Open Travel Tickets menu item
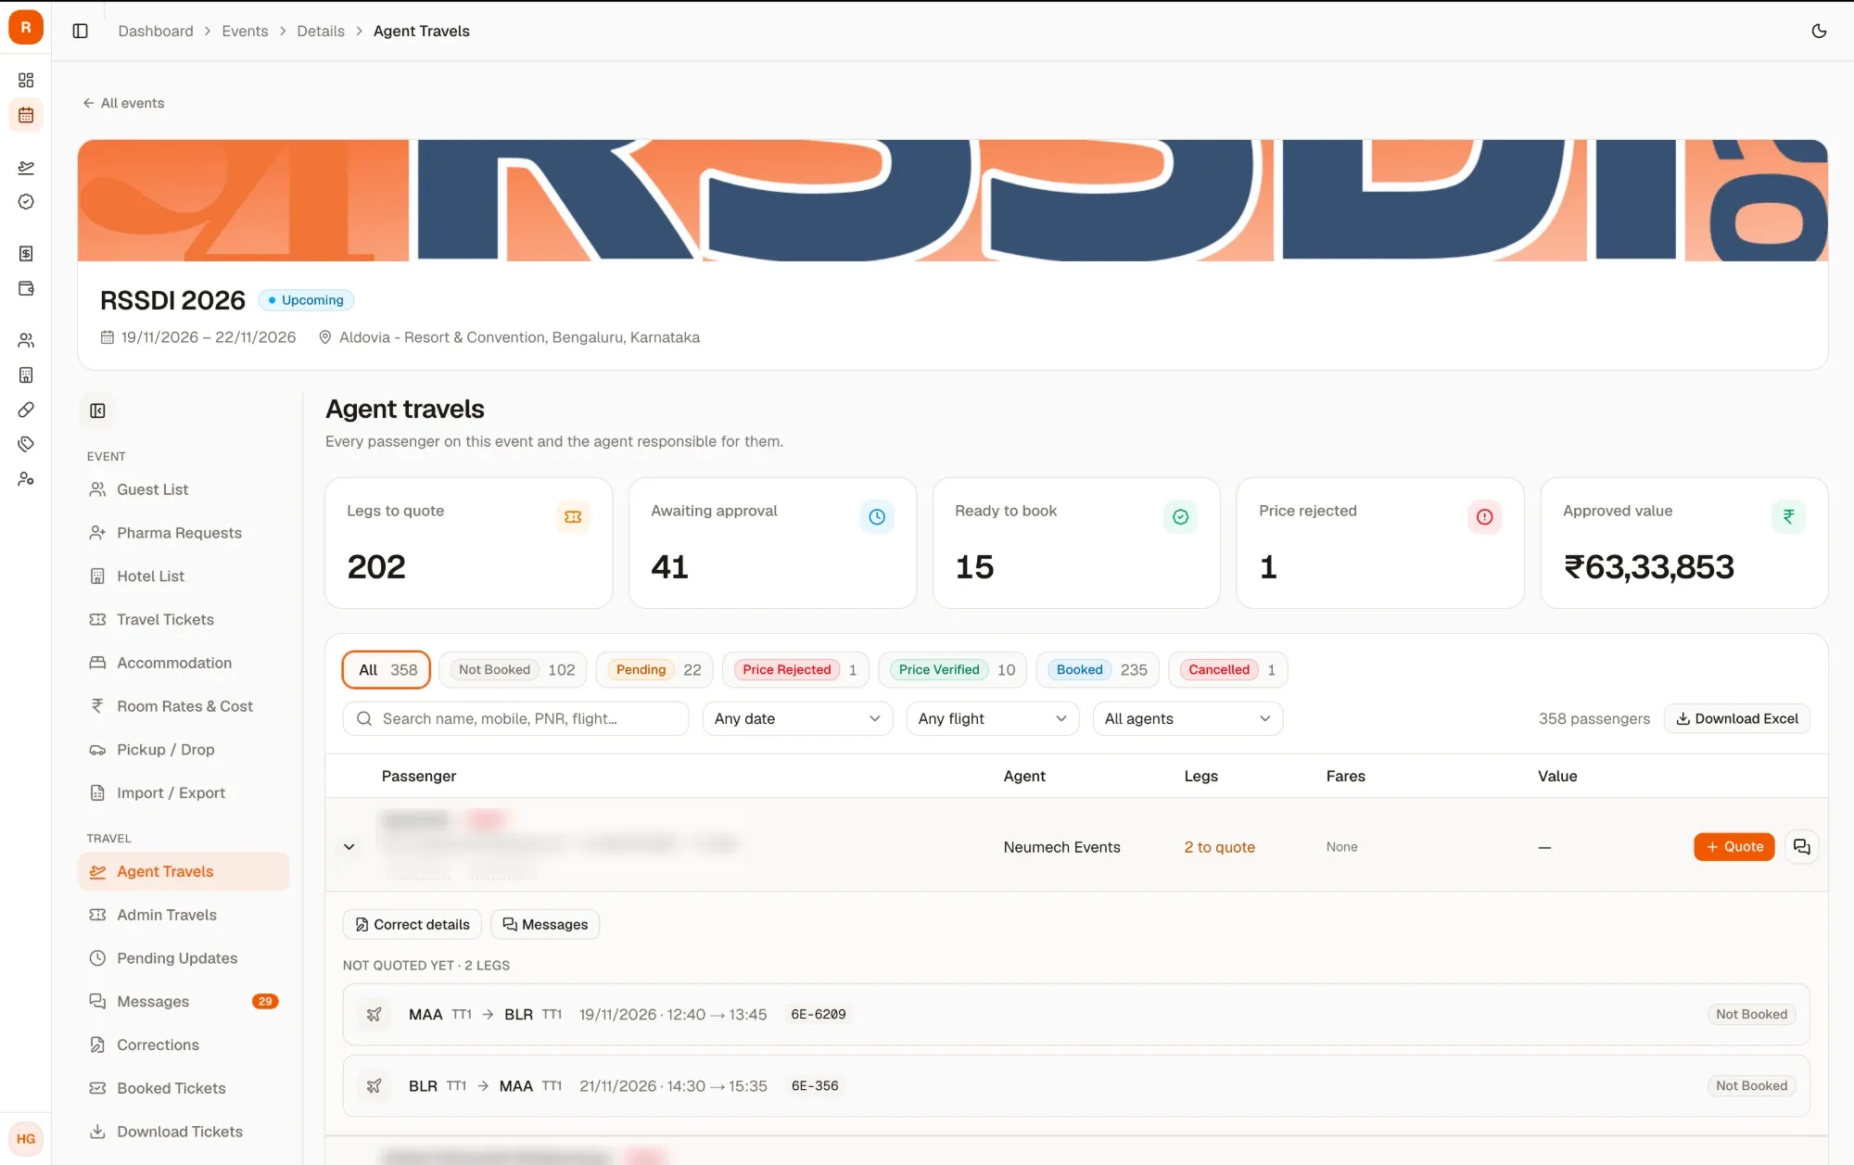The height and width of the screenshot is (1165, 1854). tap(184, 619)
